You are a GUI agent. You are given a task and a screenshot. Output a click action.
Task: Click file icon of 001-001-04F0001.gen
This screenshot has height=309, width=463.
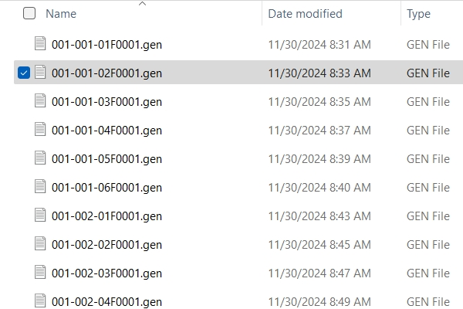click(x=41, y=130)
